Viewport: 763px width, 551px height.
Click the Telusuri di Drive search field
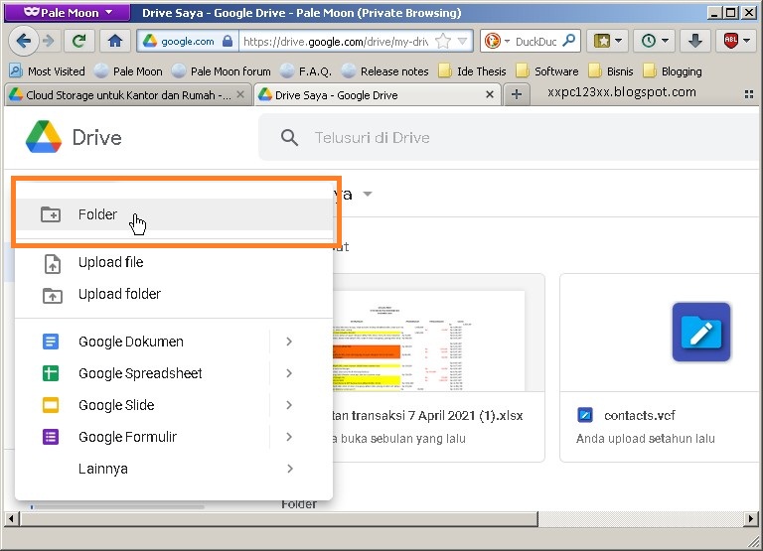click(x=511, y=138)
